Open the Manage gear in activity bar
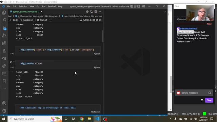The width and height of the screenshot is (217, 122). pyautogui.click(x=4, y=111)
